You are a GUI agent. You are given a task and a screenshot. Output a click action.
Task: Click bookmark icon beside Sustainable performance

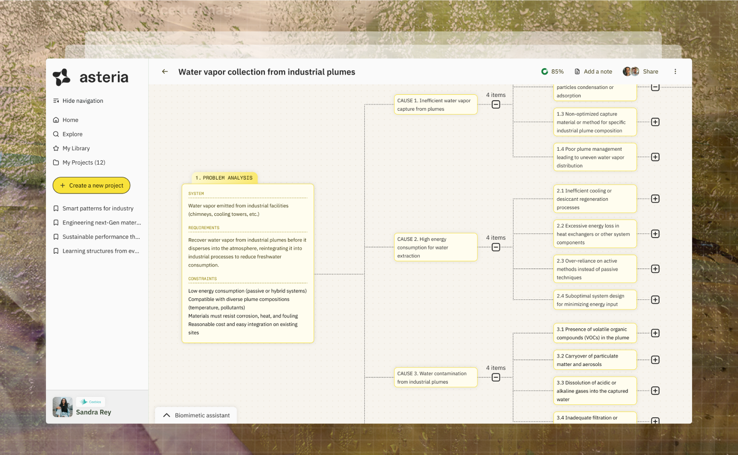click(56, 237)
